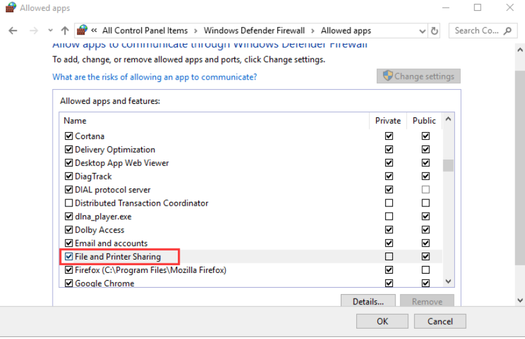The width and height of the screenshot is (525, 339).
Task: Enable File and Printer Sharing Private checkbox
Action: pos(389,256)
